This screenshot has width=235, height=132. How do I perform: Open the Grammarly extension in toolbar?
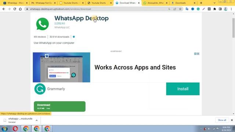pyautogui.click(x=198, y=9)
